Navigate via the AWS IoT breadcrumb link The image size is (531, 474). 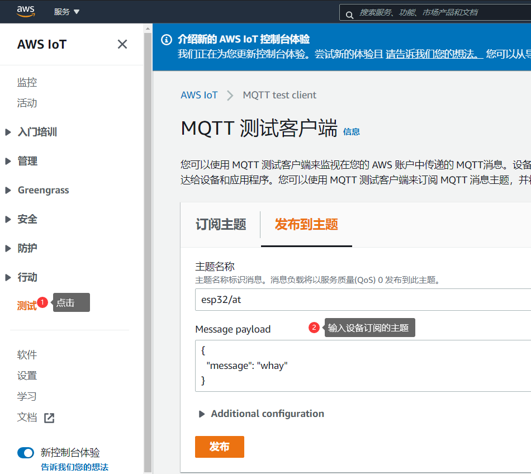[199, 95]
